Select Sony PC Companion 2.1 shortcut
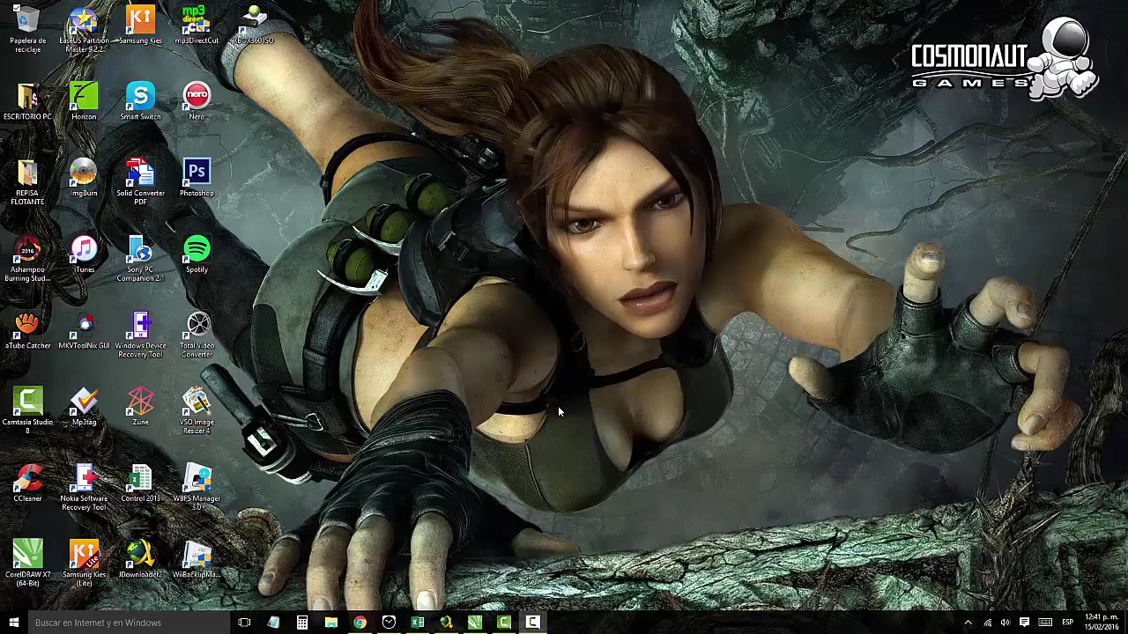Viewport: 1128px width, 634px height. (x=140, y=259)
